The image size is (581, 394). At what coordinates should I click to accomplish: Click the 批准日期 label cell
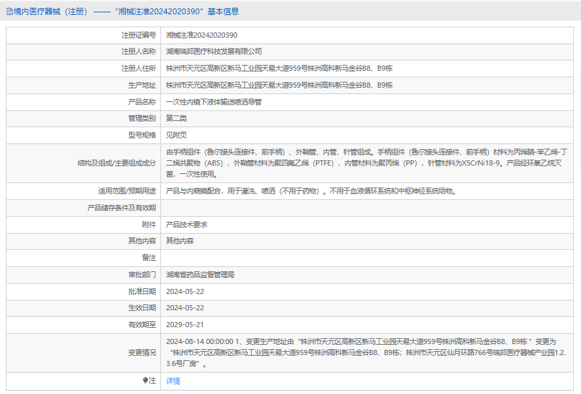(83, 291)
